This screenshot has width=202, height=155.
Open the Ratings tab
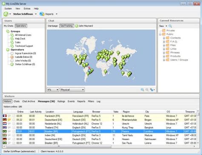[61, 101]
